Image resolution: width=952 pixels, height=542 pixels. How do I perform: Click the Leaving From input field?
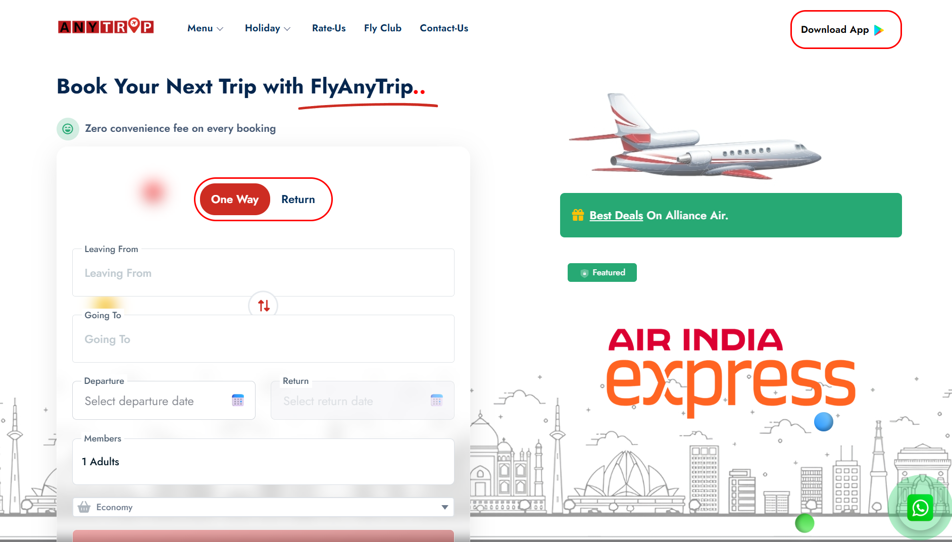click(264, 273)
